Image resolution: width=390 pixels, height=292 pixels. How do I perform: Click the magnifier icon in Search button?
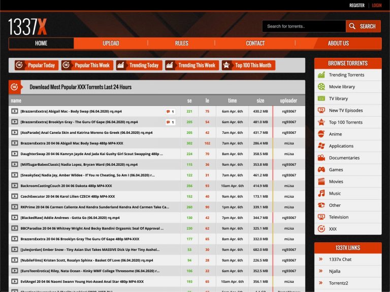pos(352,26)
